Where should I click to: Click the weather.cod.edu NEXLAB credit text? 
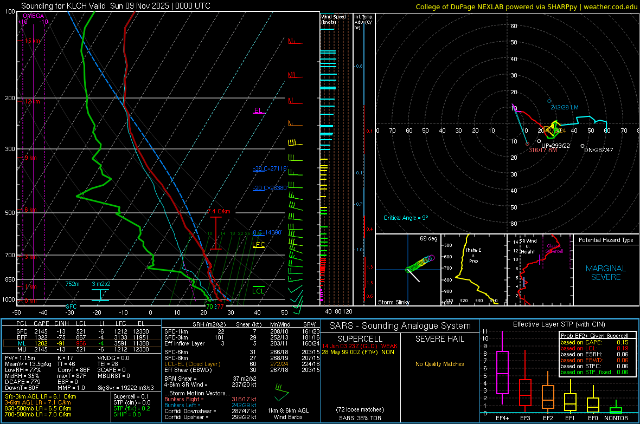[x=526, y=6]
